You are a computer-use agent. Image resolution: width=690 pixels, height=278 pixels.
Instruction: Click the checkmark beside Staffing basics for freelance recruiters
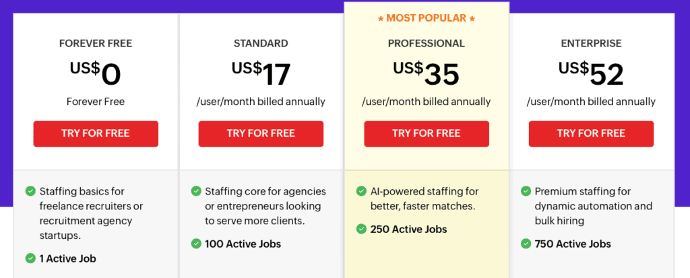pos(30,191)
